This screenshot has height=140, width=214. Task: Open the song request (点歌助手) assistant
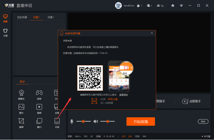click(x=191, y=101)
